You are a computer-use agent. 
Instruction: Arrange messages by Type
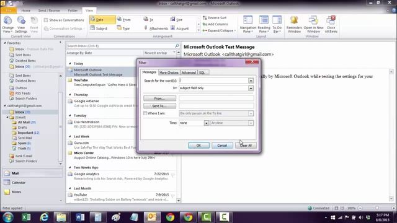(x=123, y=28)
